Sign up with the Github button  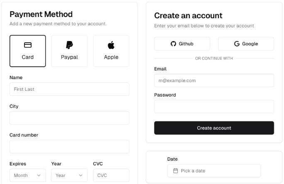coord(182,44)
